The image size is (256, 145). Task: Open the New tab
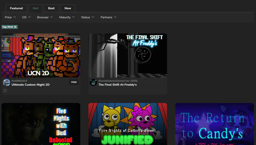click(68, 8)
